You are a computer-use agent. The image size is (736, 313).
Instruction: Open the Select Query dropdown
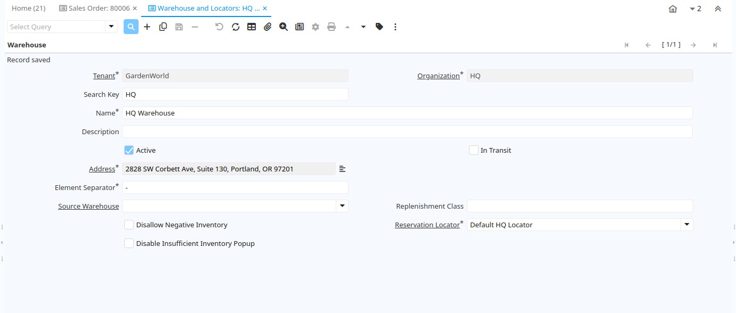pyautogui.click(x=111, y=27)
